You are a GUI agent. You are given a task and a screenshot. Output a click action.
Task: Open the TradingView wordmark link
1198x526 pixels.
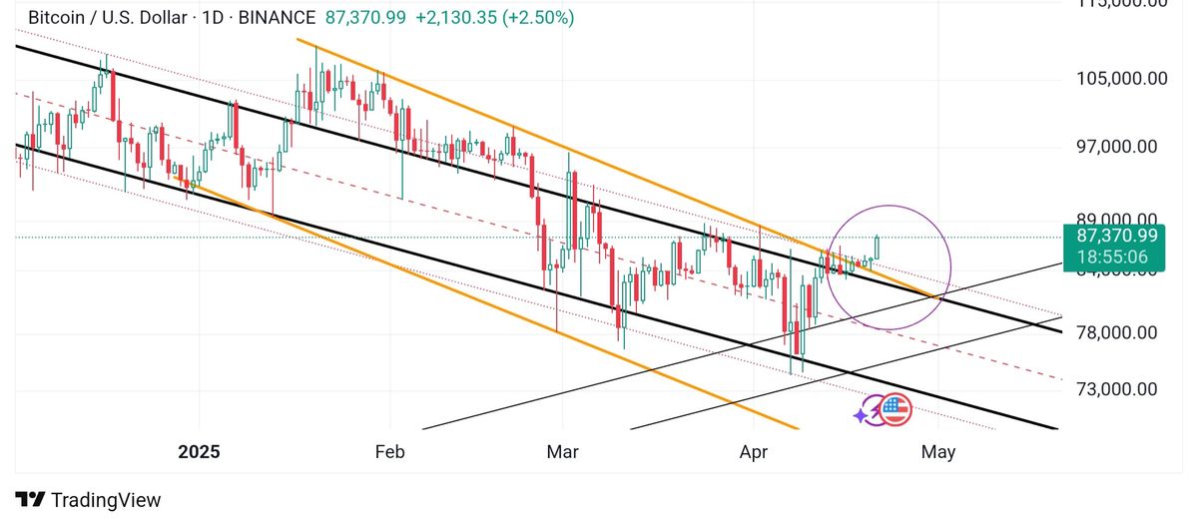pos(105,500)
